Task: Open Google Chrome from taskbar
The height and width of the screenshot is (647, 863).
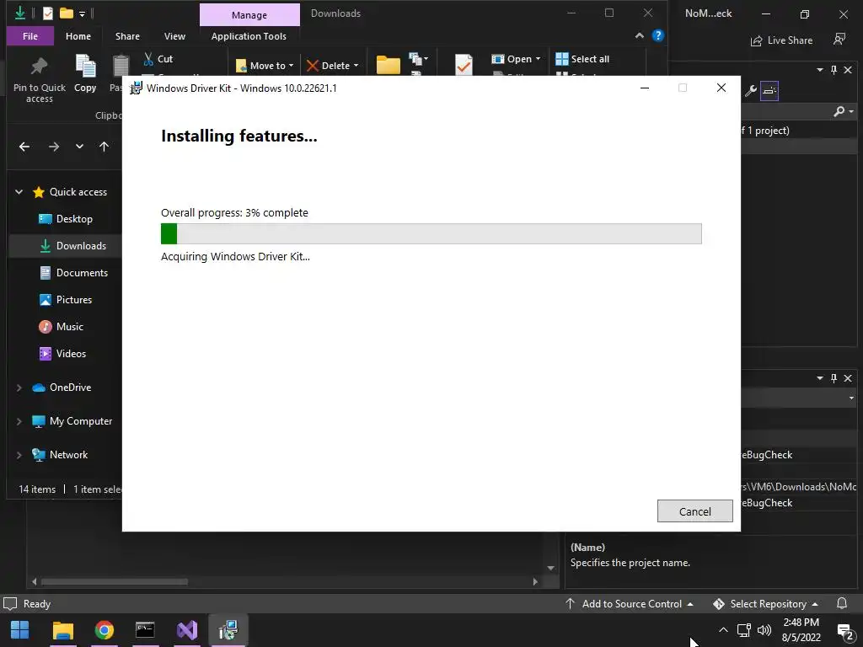Action: (x=104, y=630)
